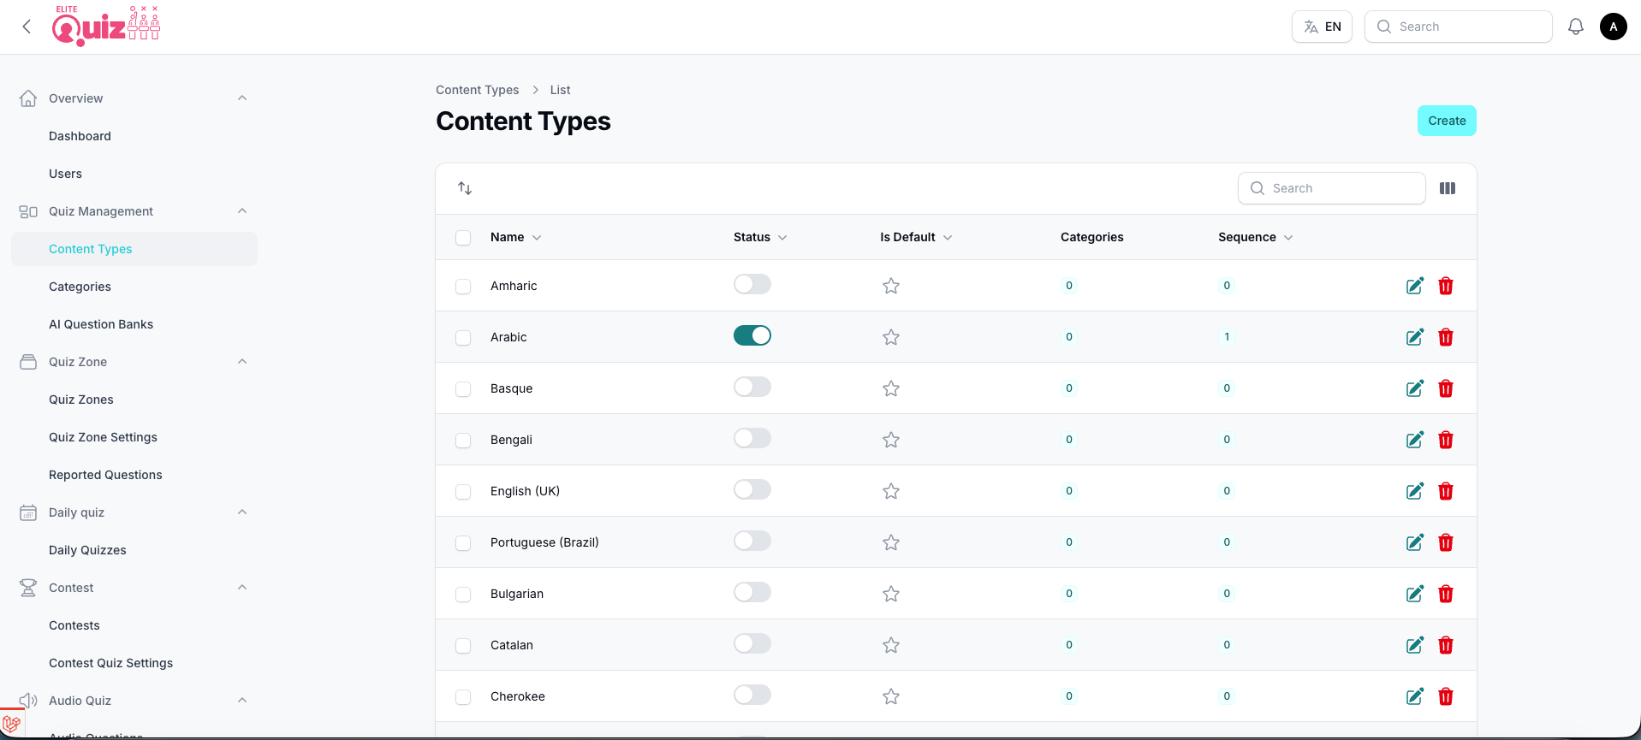
Task: Click the Create button
Action: point(1447,121)
